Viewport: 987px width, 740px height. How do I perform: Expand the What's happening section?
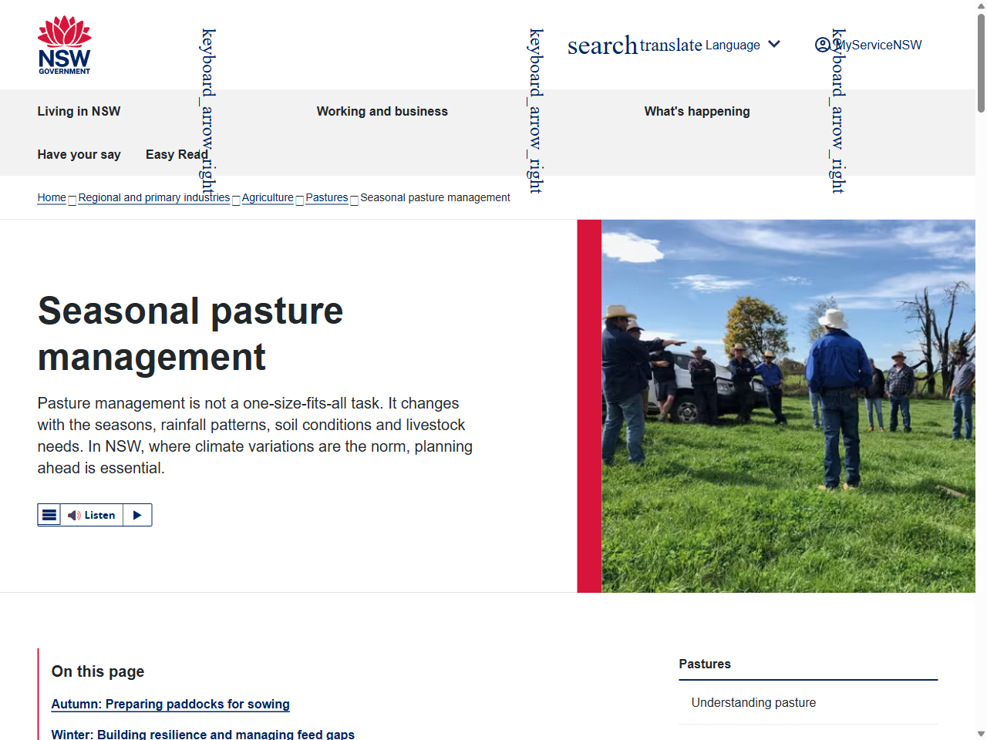[696, 111]
